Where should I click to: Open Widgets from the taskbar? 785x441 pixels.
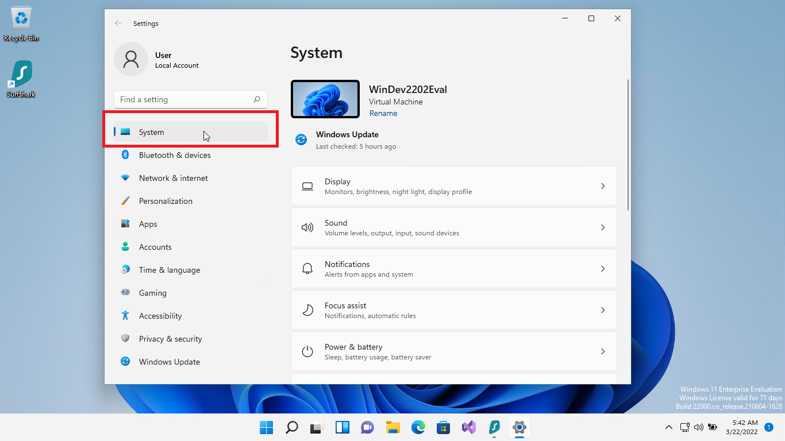[x=343, y=427]
